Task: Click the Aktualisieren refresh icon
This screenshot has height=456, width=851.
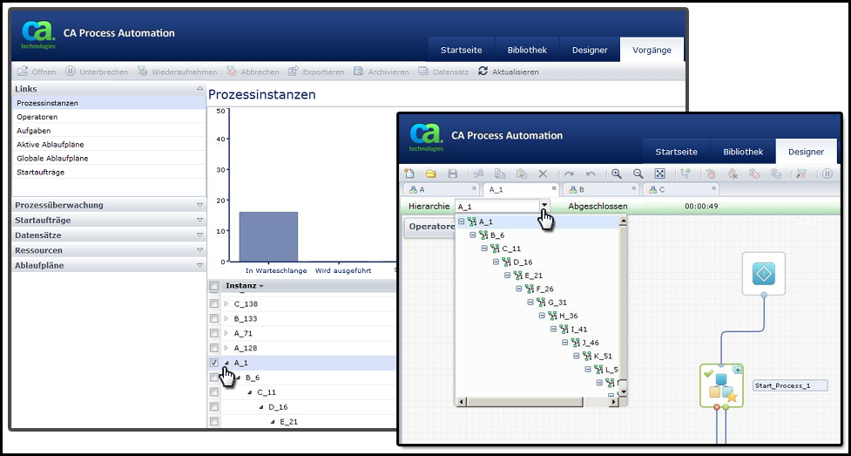Action: [483, 71]
